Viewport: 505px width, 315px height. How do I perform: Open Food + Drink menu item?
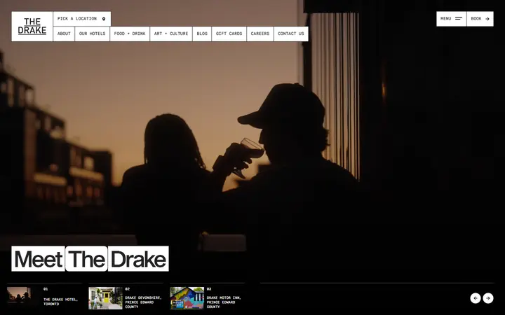[130, 34]
